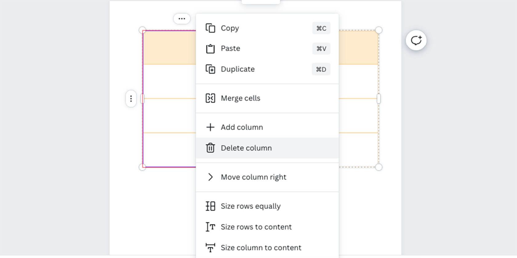Click the Copy menu entry
Viewport: 517px width, 258px height.
click(x=229, y=28)
